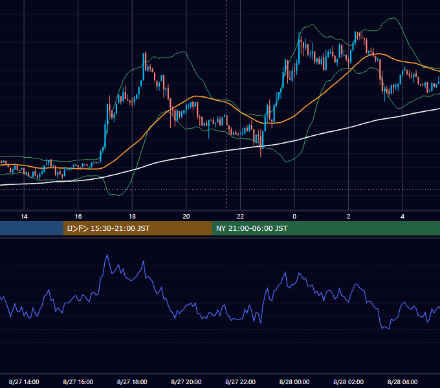Click the London 15:30-21:00 JST session bar
Viewport: 440px width, 388px height.
(x=137, y=228)
